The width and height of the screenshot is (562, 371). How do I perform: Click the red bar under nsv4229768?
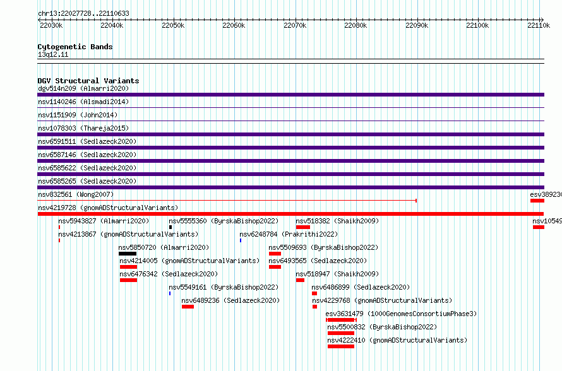(314, 307)
